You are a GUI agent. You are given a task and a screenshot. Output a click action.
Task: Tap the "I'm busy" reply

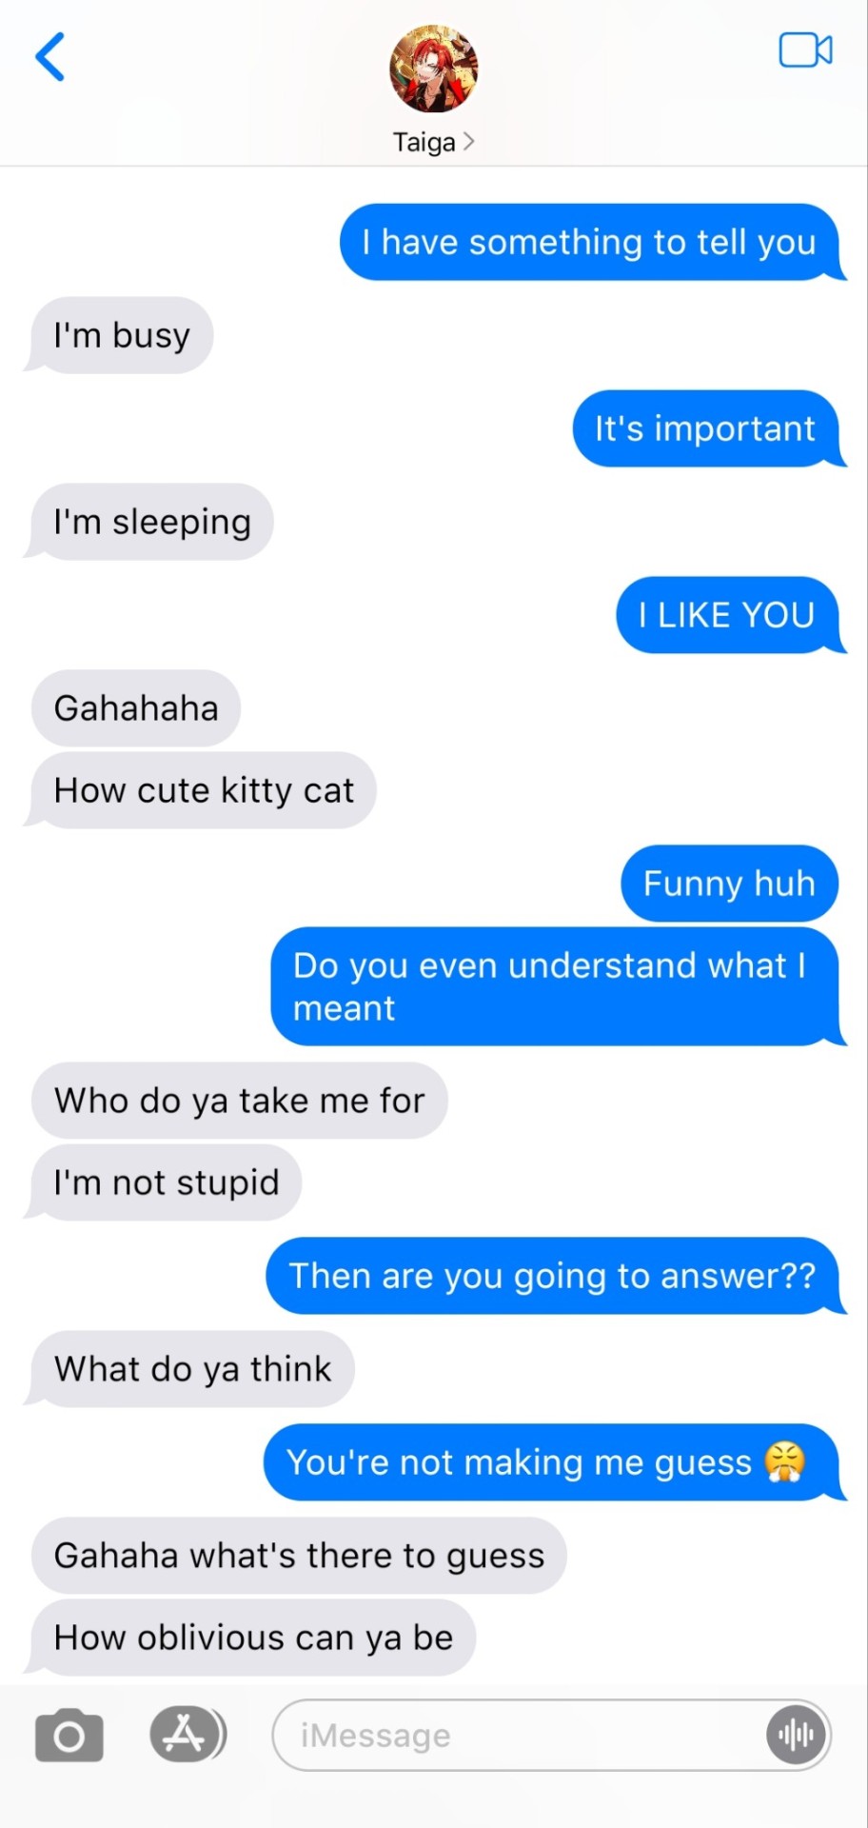point(121,335)
